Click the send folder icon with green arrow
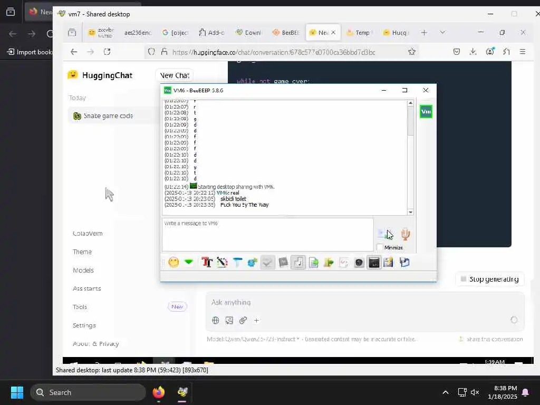The width and height of the screenshot is (540, 405). (x=329, y=263)
